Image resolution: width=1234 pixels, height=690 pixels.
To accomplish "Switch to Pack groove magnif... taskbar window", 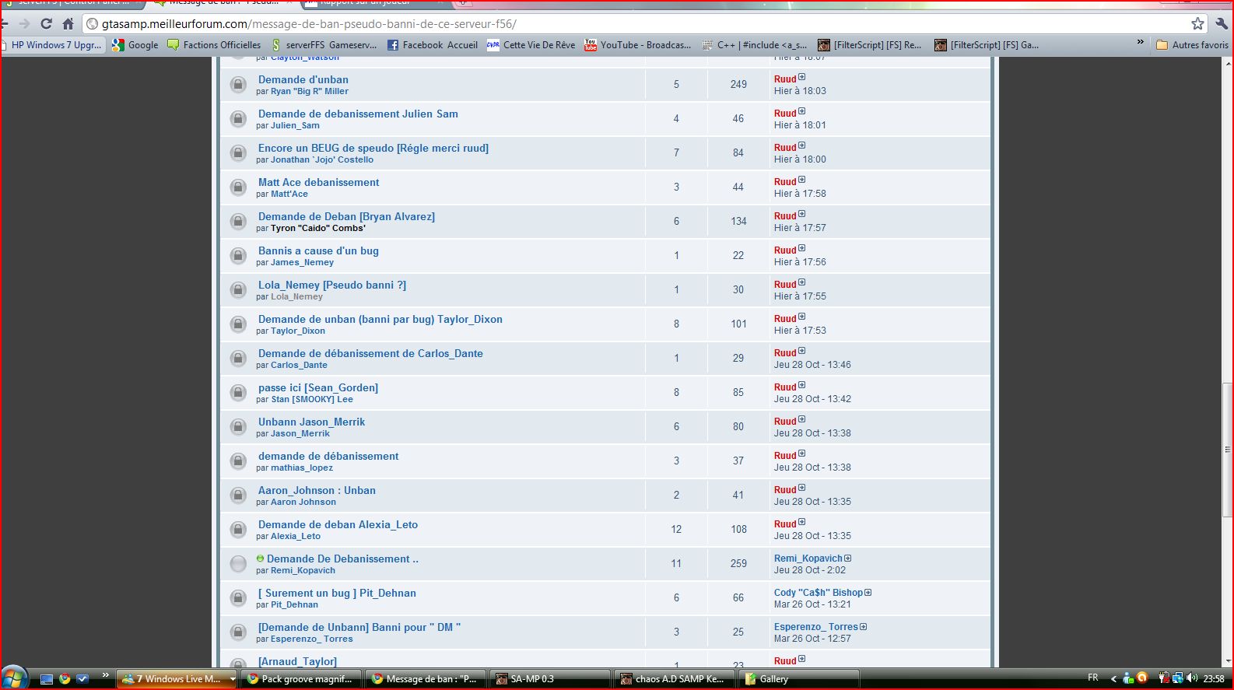I will tap(301, 679).
